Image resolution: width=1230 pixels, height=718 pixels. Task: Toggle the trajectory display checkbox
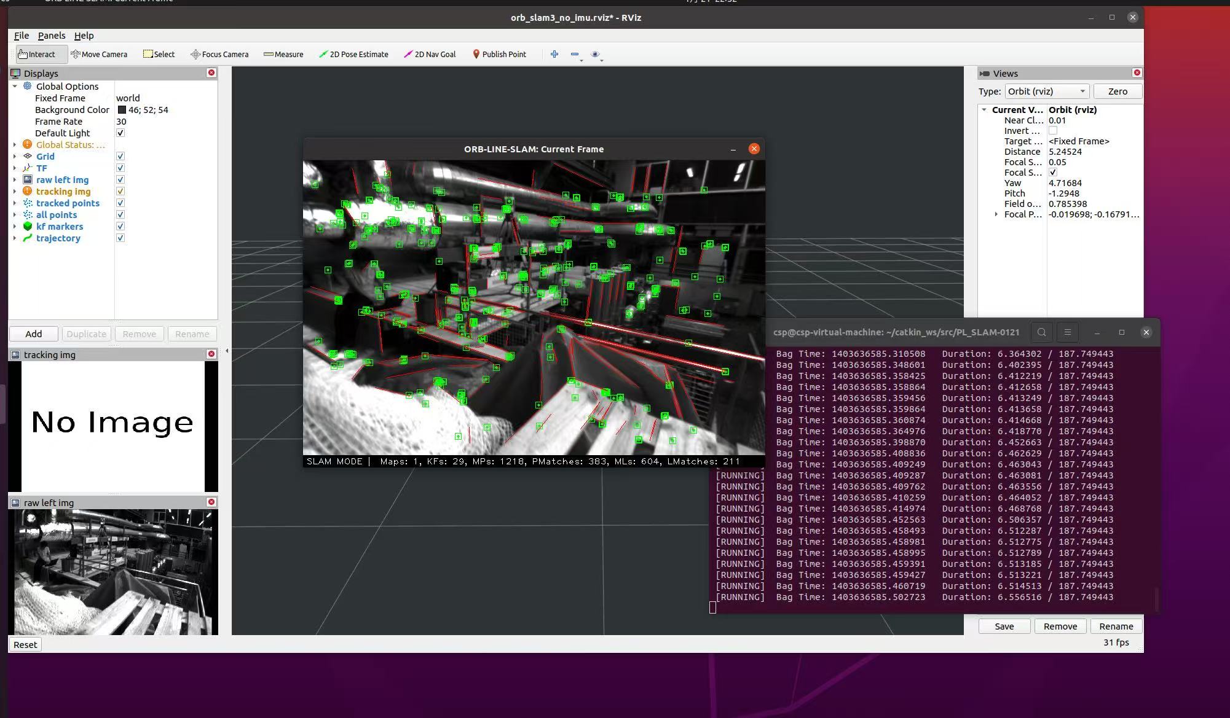click(120, 238)
